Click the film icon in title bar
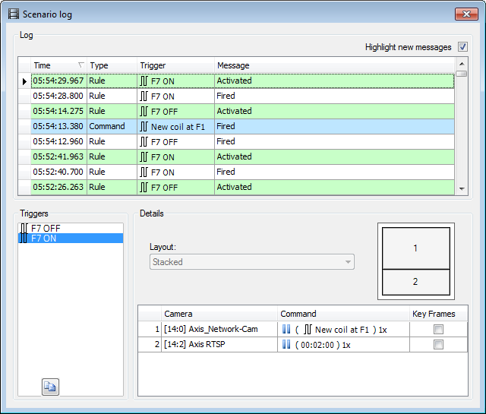Viewport: 486px width, 414px height. (13, 14)
